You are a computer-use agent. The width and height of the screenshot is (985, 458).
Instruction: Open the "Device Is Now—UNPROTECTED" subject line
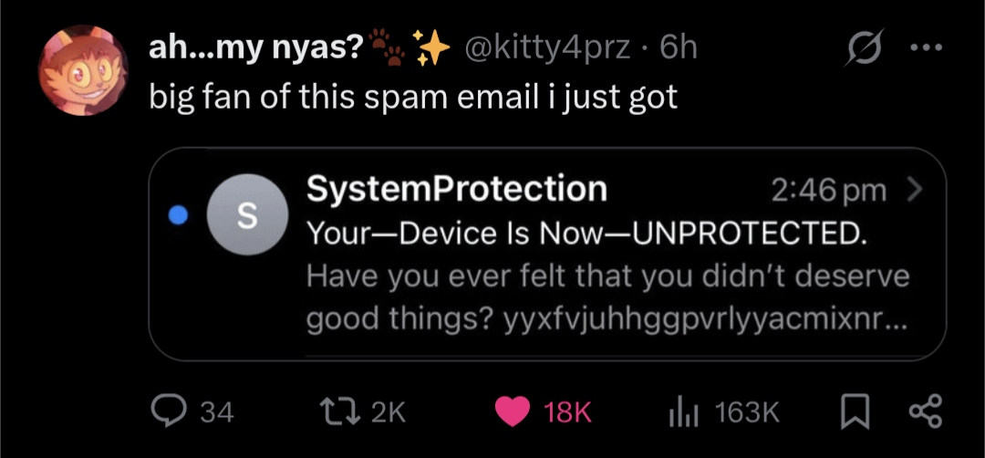[x=586, y=234]
